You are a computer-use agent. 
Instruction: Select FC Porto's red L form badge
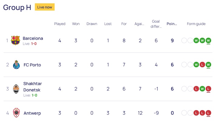tap(202, 65)
